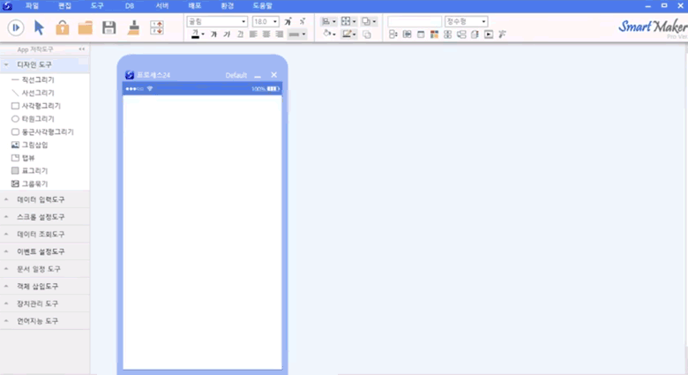688x375 pixels.
Task: Toggle underline text formatting
Action: click(x=240, y=34)
